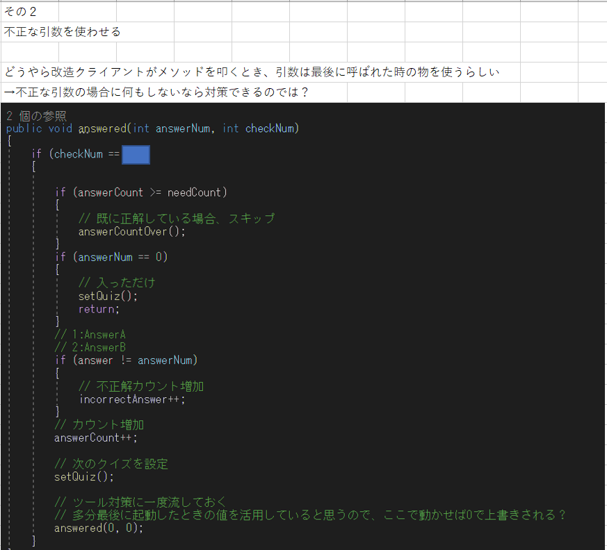Viewport: 607px width, 550px height.
Task: Select the row starting '→不正な引数の場合に'
Action: click(156, 92)
